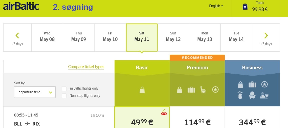
Task: Click the shopping bag cart icon
Action: [245, 6]
